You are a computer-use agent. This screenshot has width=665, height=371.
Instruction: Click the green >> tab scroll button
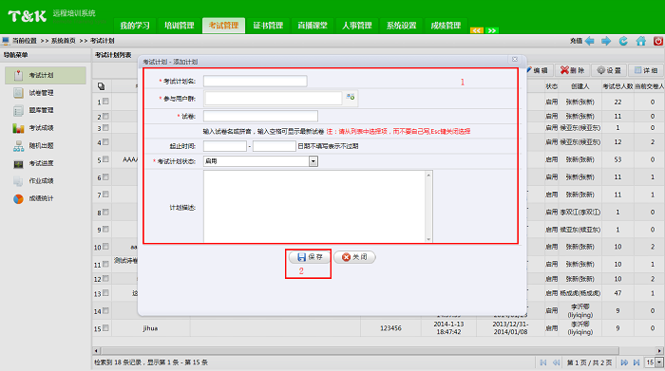492,30
